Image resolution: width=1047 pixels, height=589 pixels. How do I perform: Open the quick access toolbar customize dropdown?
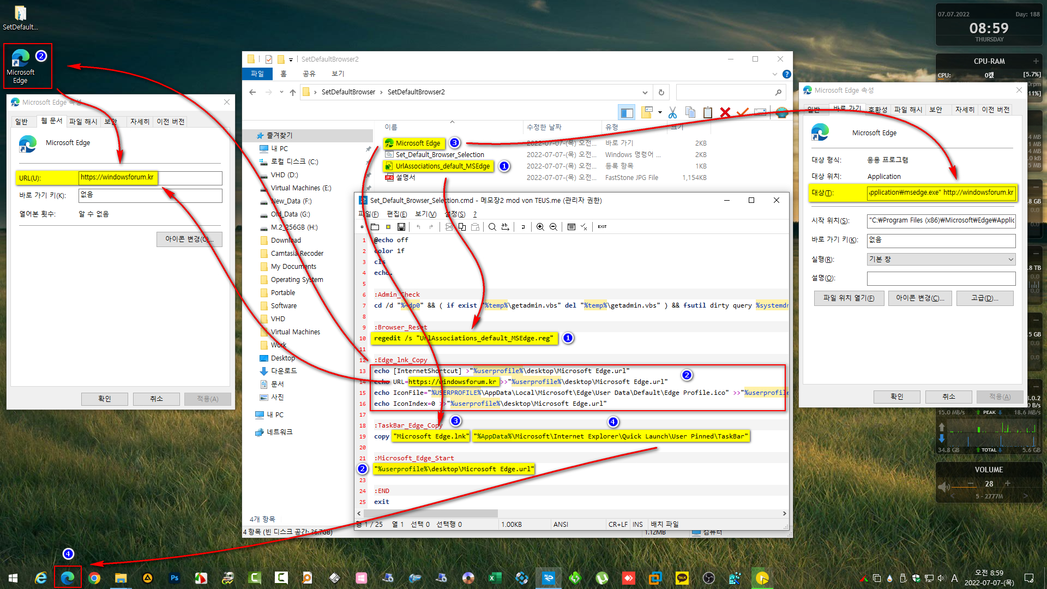(291, 59)
